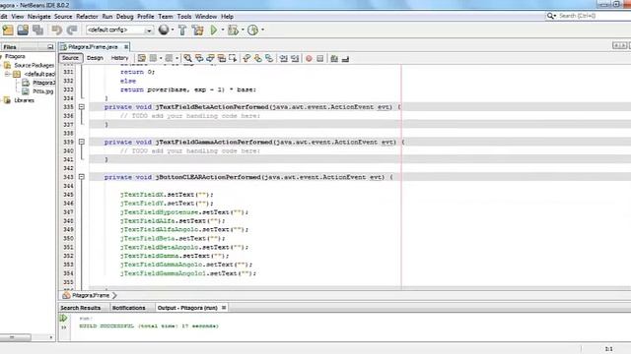
Task: Click the Shift Line Right icon
Action: pos(295,59)
